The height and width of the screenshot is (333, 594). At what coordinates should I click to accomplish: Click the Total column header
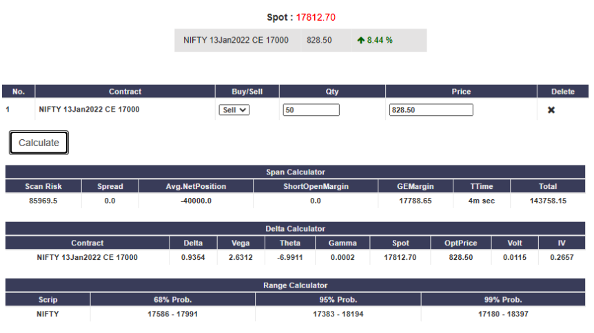coord(548,186)
